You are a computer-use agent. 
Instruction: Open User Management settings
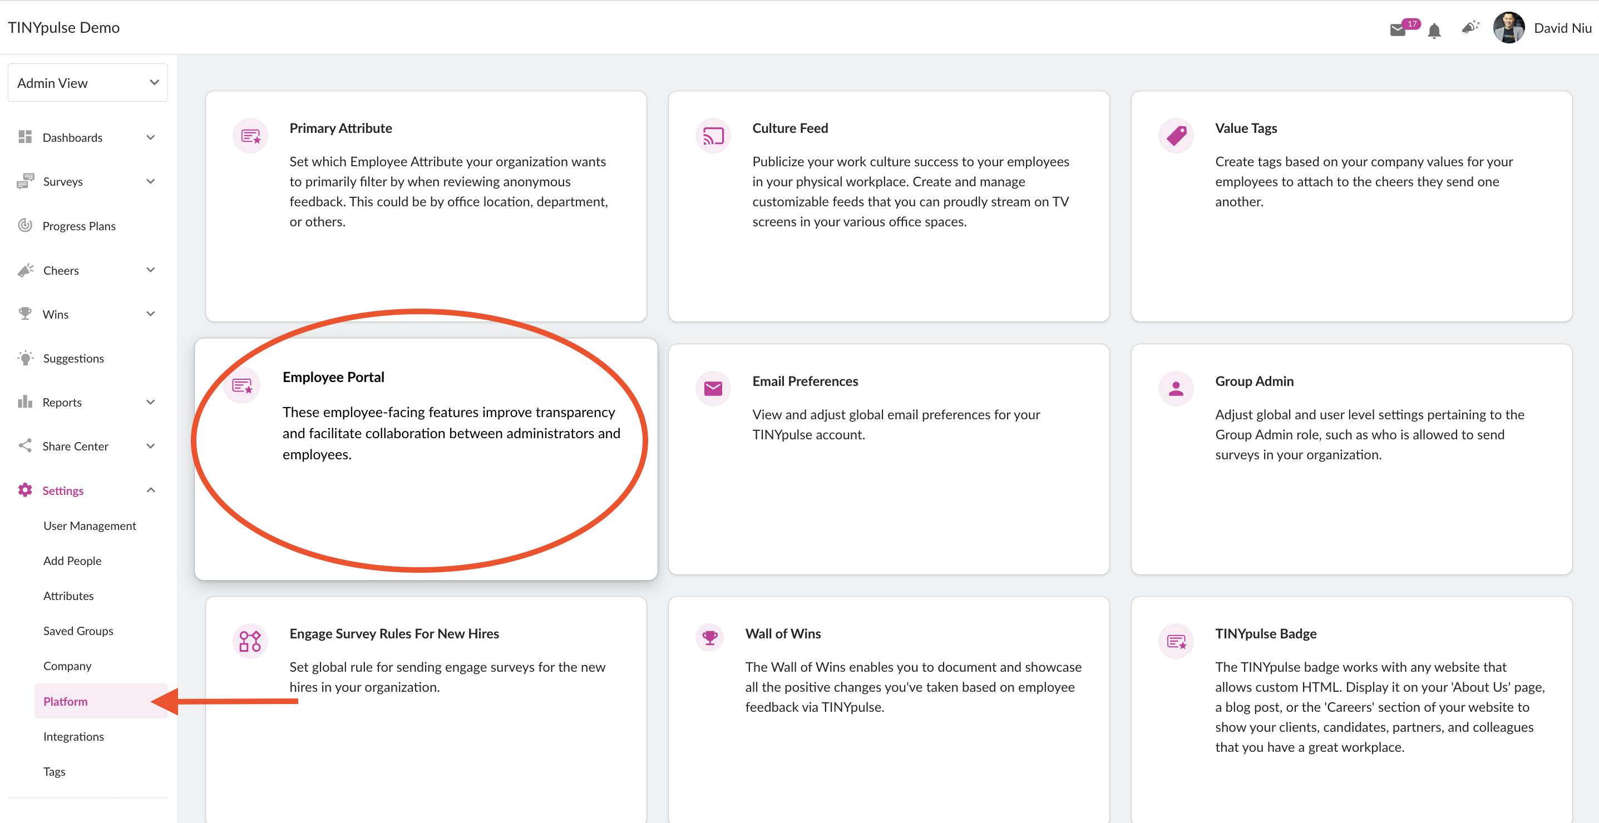[90, 525]
